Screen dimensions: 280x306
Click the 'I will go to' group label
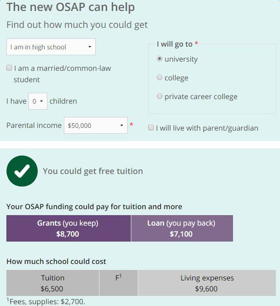coord(174,44)
